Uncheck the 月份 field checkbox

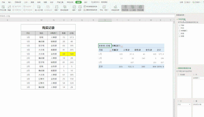(179, 25)
